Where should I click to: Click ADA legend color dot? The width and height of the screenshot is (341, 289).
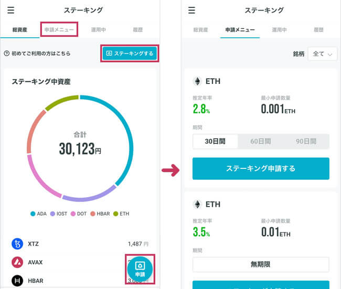click(33, 214)
